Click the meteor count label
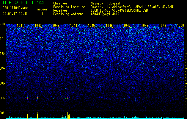 click(x=42, y=9)
